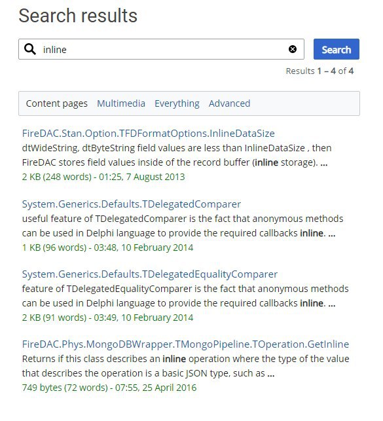The height and width of the screenshot is (421, 383).
Task: Click snippet starting 'dtWideString, dtByteString field values'
Action: 177,155
